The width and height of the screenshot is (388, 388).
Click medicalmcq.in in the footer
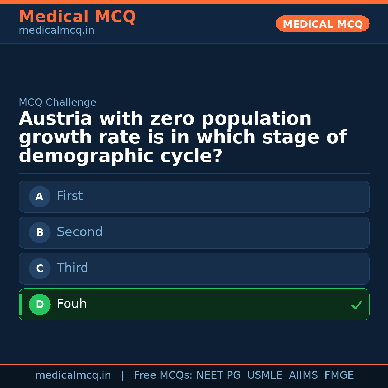pos(73,375)
